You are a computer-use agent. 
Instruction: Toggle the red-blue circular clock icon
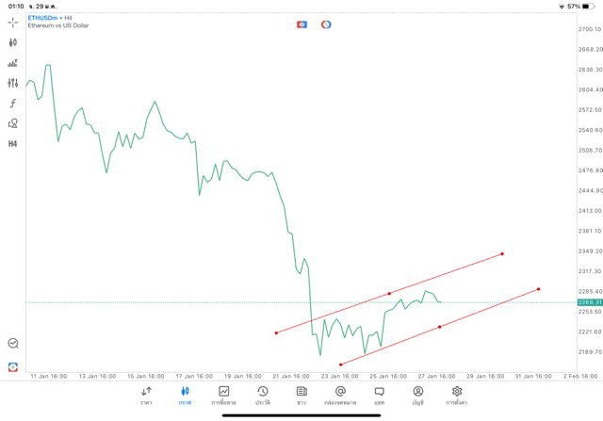[x=326, y=24]
